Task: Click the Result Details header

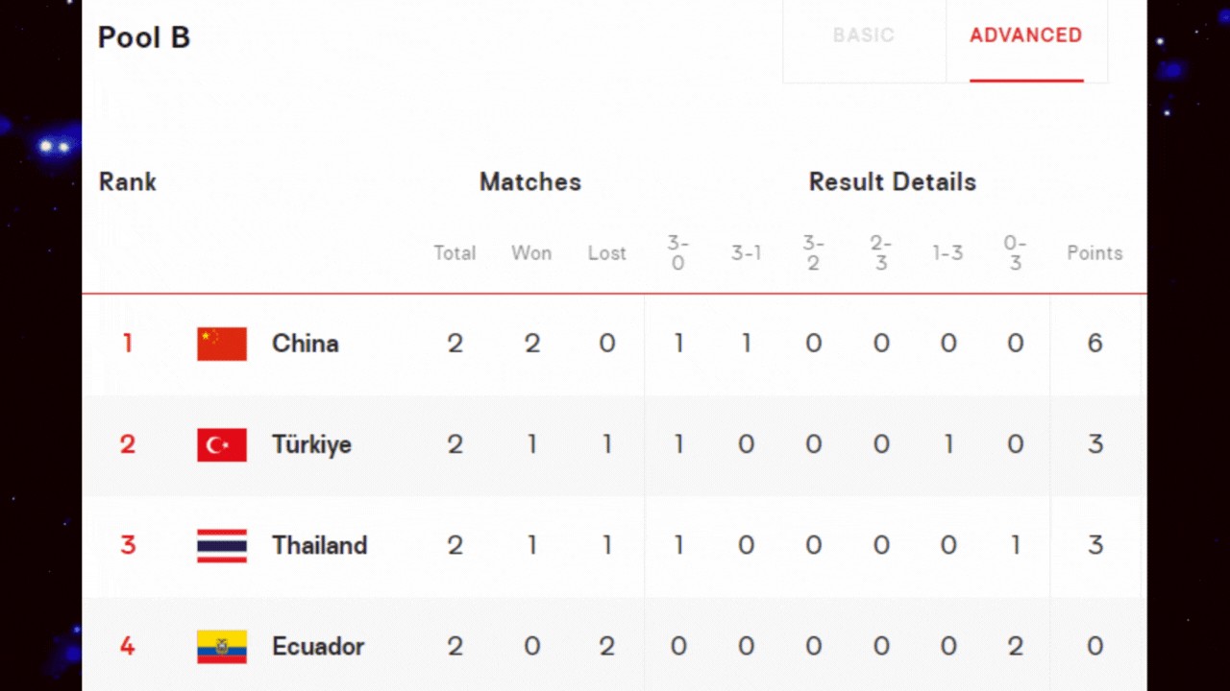Action: (x=893, y=182)
